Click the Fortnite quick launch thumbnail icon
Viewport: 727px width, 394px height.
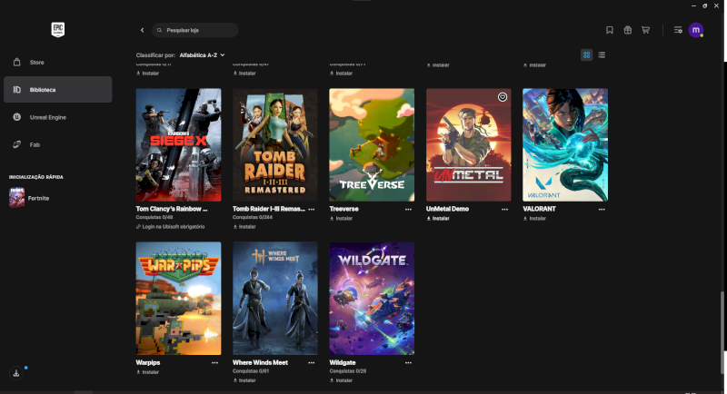coord(16,198)
